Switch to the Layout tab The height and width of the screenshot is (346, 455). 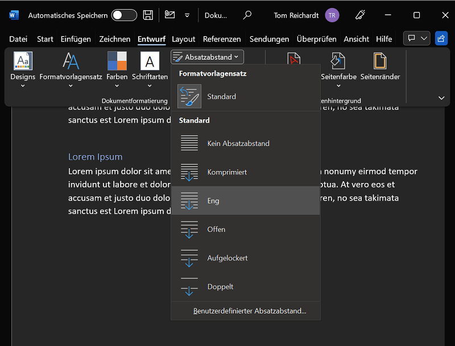click(x=183, y=39)
